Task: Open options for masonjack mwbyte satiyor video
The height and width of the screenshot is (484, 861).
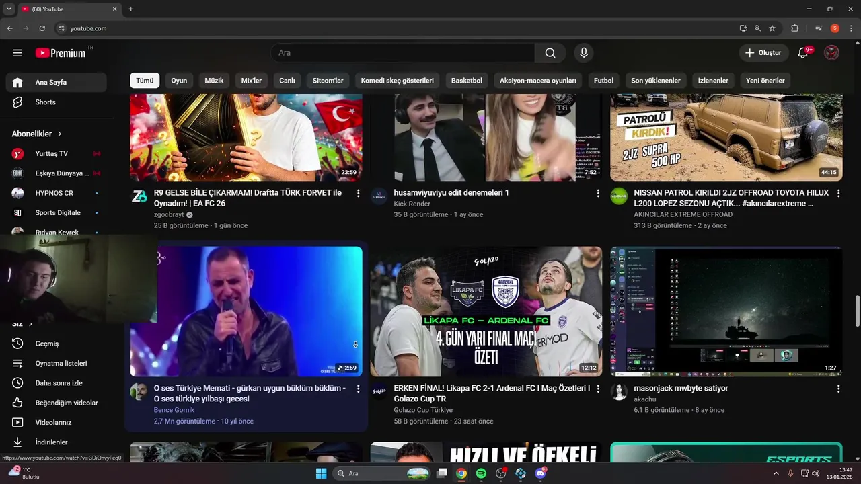Action: click(x=838, y=389)
